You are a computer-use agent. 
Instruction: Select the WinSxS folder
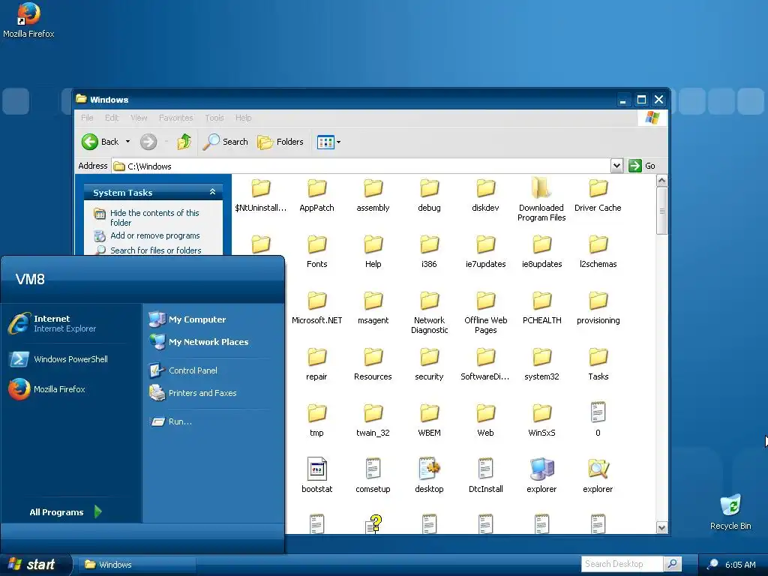coord(541,421)
